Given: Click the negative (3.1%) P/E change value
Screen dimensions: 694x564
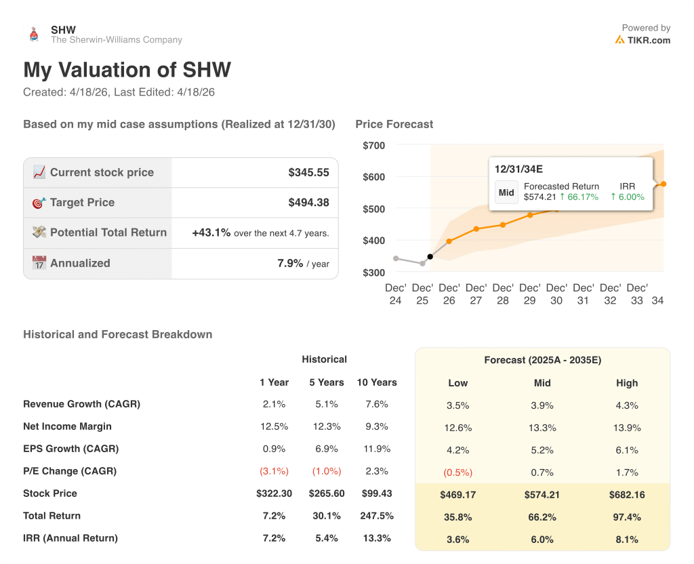Looking at the screenshot, I should point(274,471).
